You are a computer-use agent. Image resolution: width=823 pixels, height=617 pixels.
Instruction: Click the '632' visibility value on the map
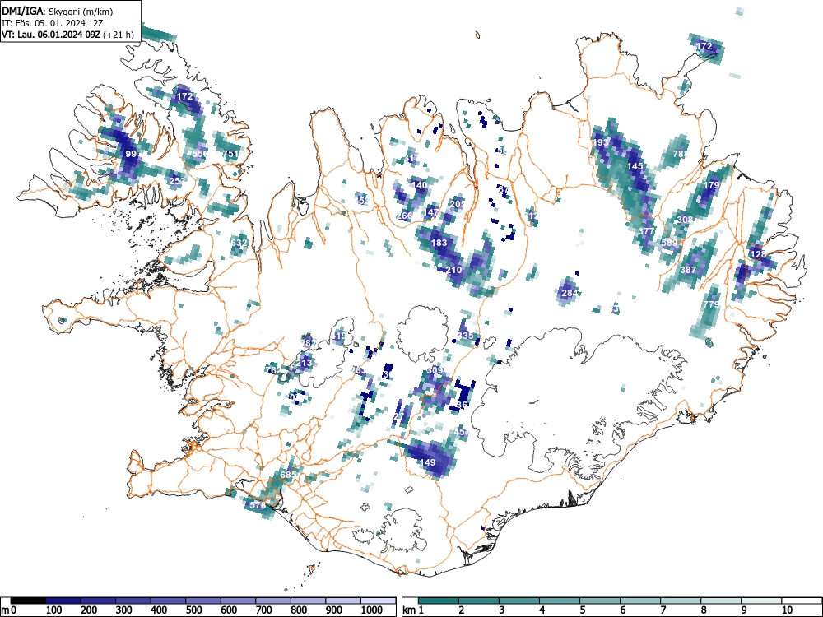point(239,244)
